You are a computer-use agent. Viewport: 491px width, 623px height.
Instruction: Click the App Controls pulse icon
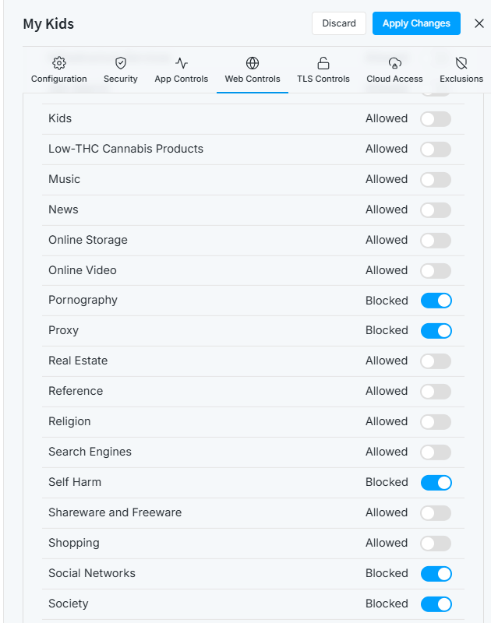click(182, 63)
